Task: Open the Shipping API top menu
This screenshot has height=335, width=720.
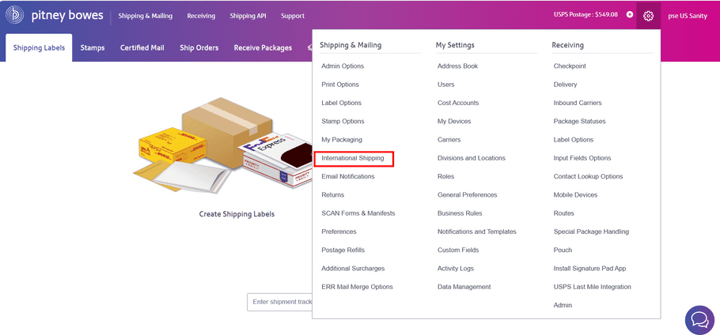Action: pyautogui.click(x=248, y=16)
